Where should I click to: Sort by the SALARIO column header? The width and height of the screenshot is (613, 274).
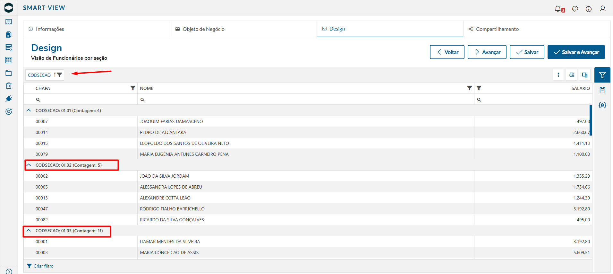[x=581, y=88]
